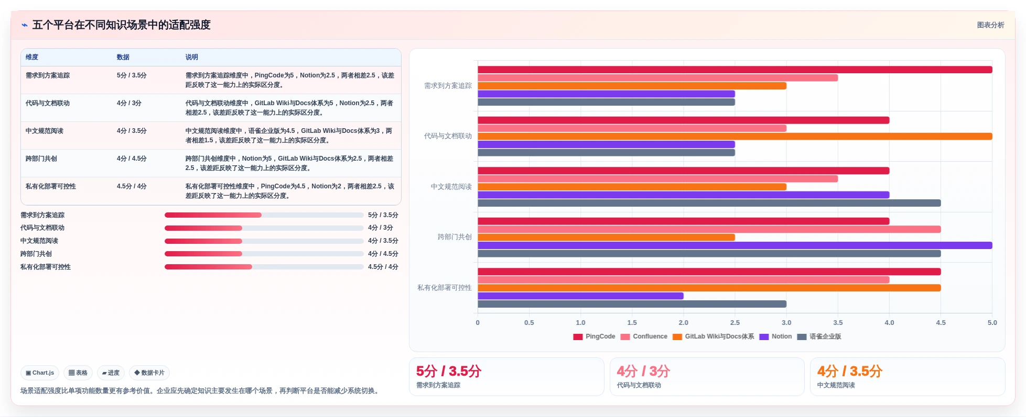
Task: Click the 4分 / 4.5分 data cell in the table
Action: coord(132,159)
